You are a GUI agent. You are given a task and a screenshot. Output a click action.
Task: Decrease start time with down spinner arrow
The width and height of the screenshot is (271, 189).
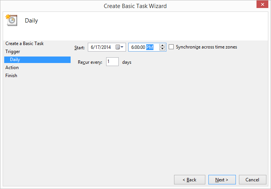point(162,49)
